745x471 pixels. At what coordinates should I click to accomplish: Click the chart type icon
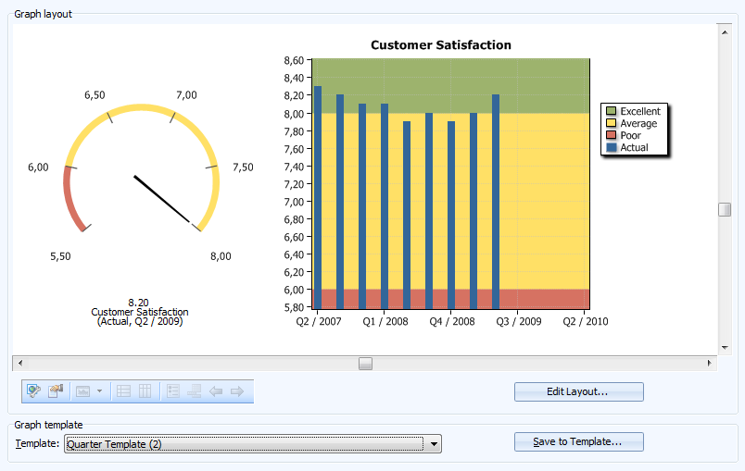tap(82, 391)
